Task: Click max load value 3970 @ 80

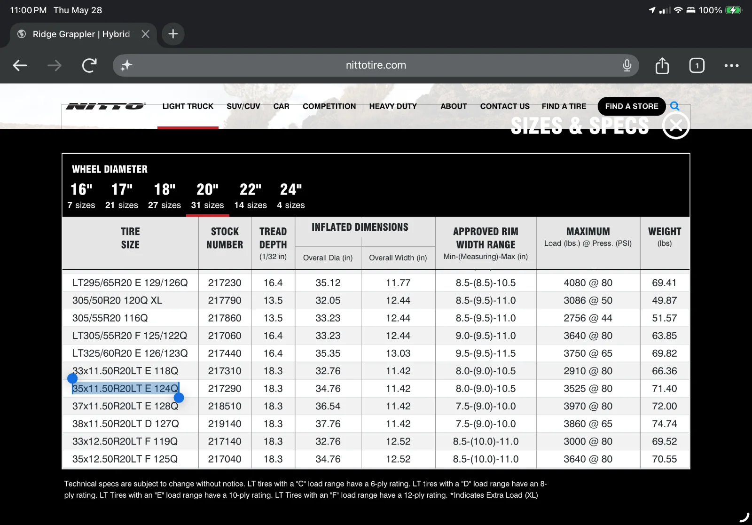Action: (588, 406)
